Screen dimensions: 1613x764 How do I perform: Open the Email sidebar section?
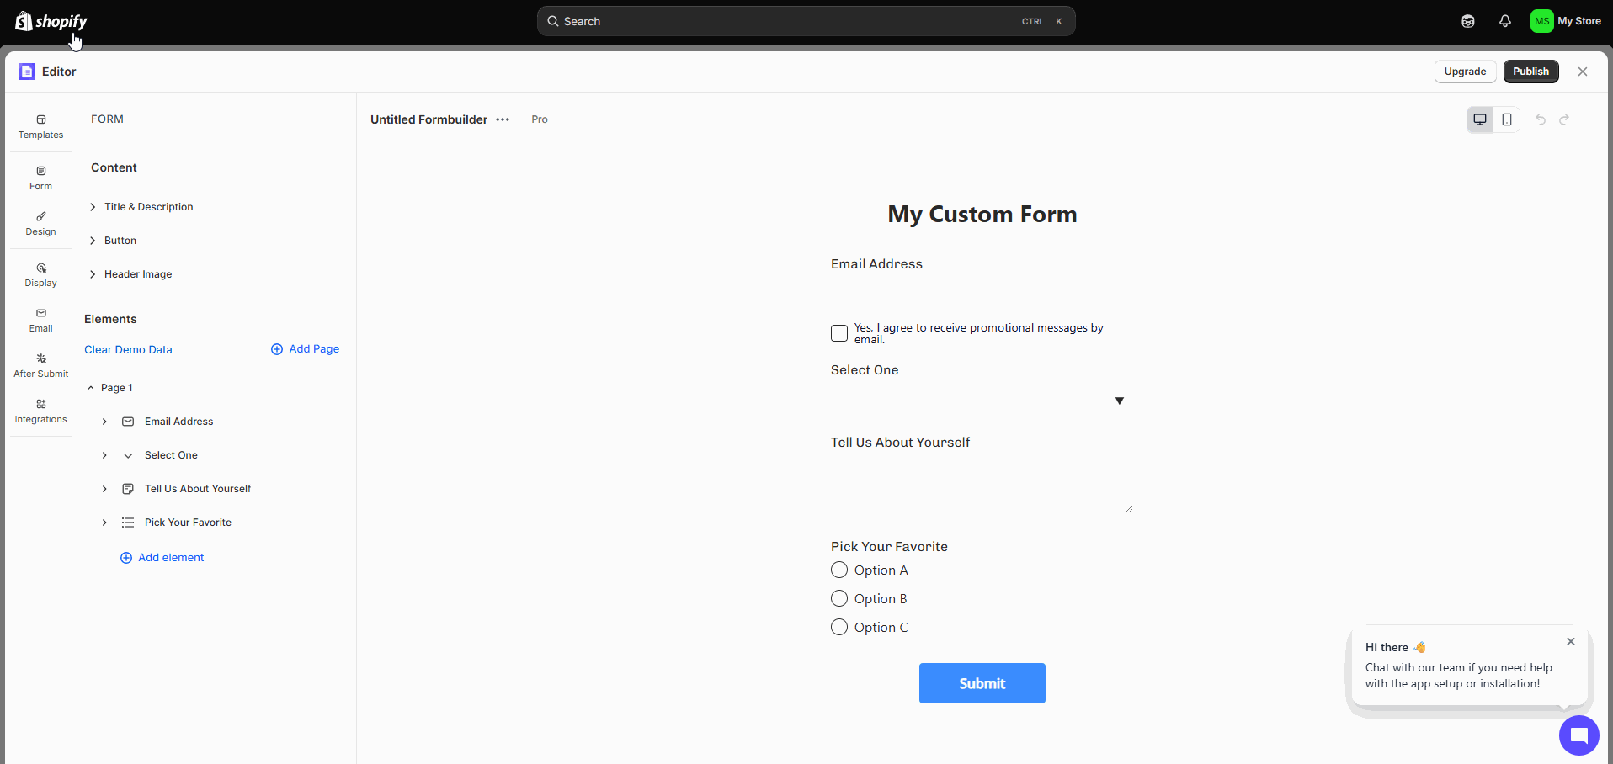tap(40, 321)
